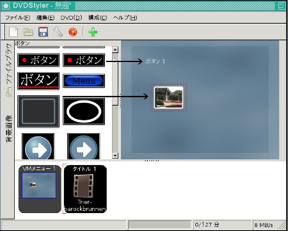Click the Trier-barockbrunnen title label
Screen dimensions: 288x231
(x=85, y=205)
